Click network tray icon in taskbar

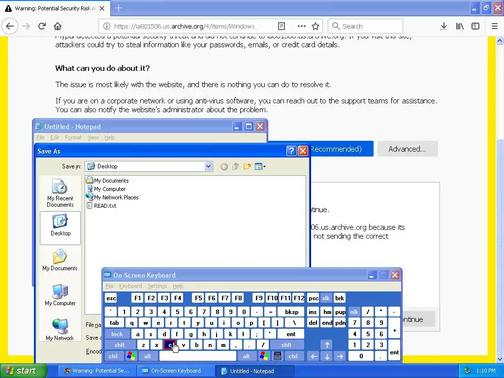point(468,371)
